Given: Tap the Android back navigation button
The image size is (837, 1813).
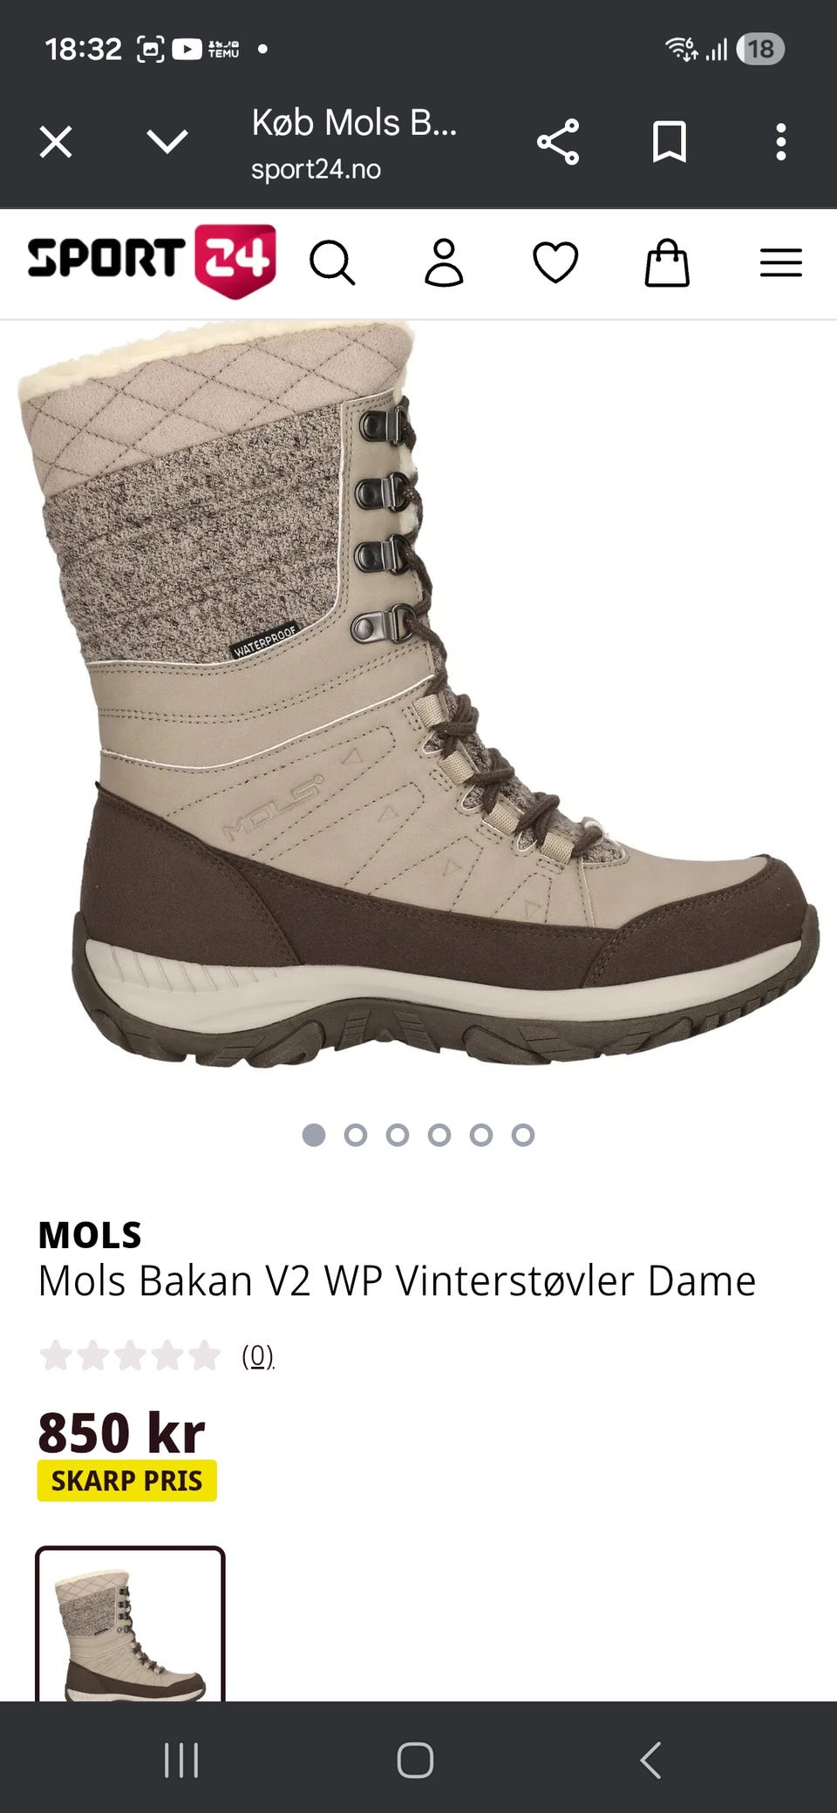Looking at the screenshot, I should tap(650, 1760).
